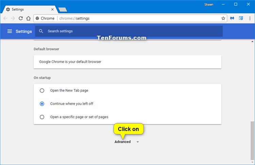Image resolution: width=255 pixels, height=165 pixels.
Task: Click the vertical scrollbar thumb
Action: pos(252,141)
